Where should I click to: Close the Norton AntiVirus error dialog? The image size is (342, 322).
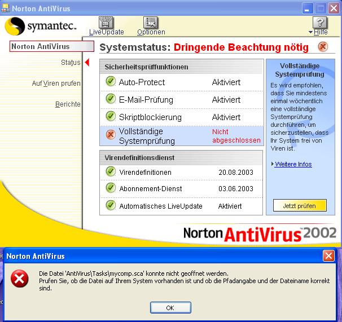[x=328, y=255]
